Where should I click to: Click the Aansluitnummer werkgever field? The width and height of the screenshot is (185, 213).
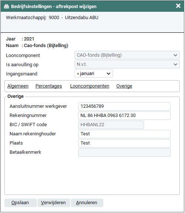point(124,107)
